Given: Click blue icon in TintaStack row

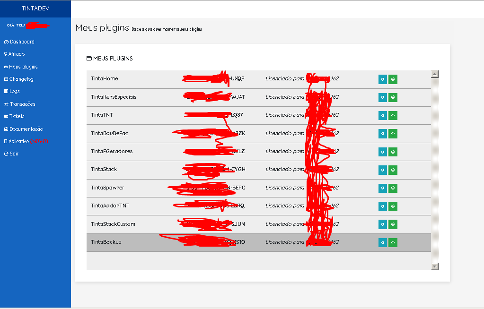Looking at the screenshot, I should 383,170.
